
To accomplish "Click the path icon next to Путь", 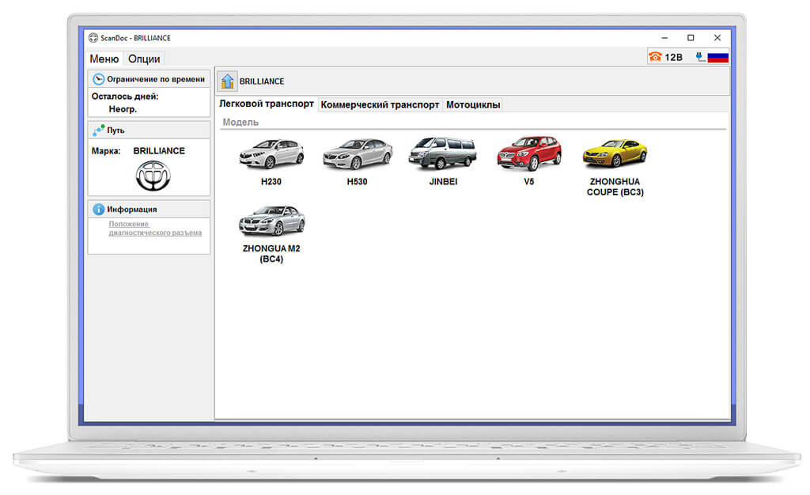I will click(98, 130).
